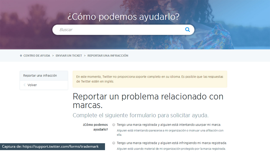Screen dimensions: 270x154
Task: Click the 'Tengo una marca registrada y alguien está intentando usurpar' label
Action: (x=169, y=125)
